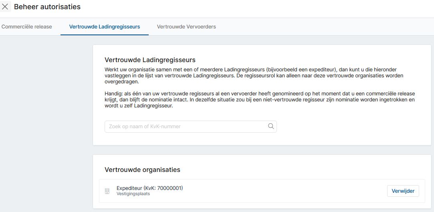Click the Vertrouwde organisaties heading
Image resolution: width=434 pixels, height=212 pixels.
tap(142, 170)
